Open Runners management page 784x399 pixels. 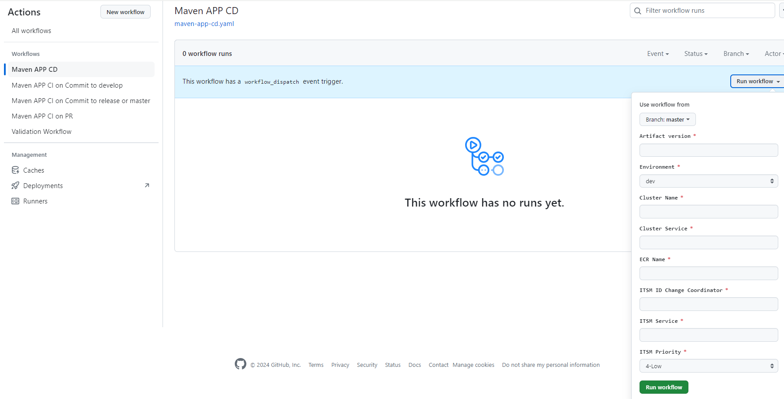click(x=81, y=201)
